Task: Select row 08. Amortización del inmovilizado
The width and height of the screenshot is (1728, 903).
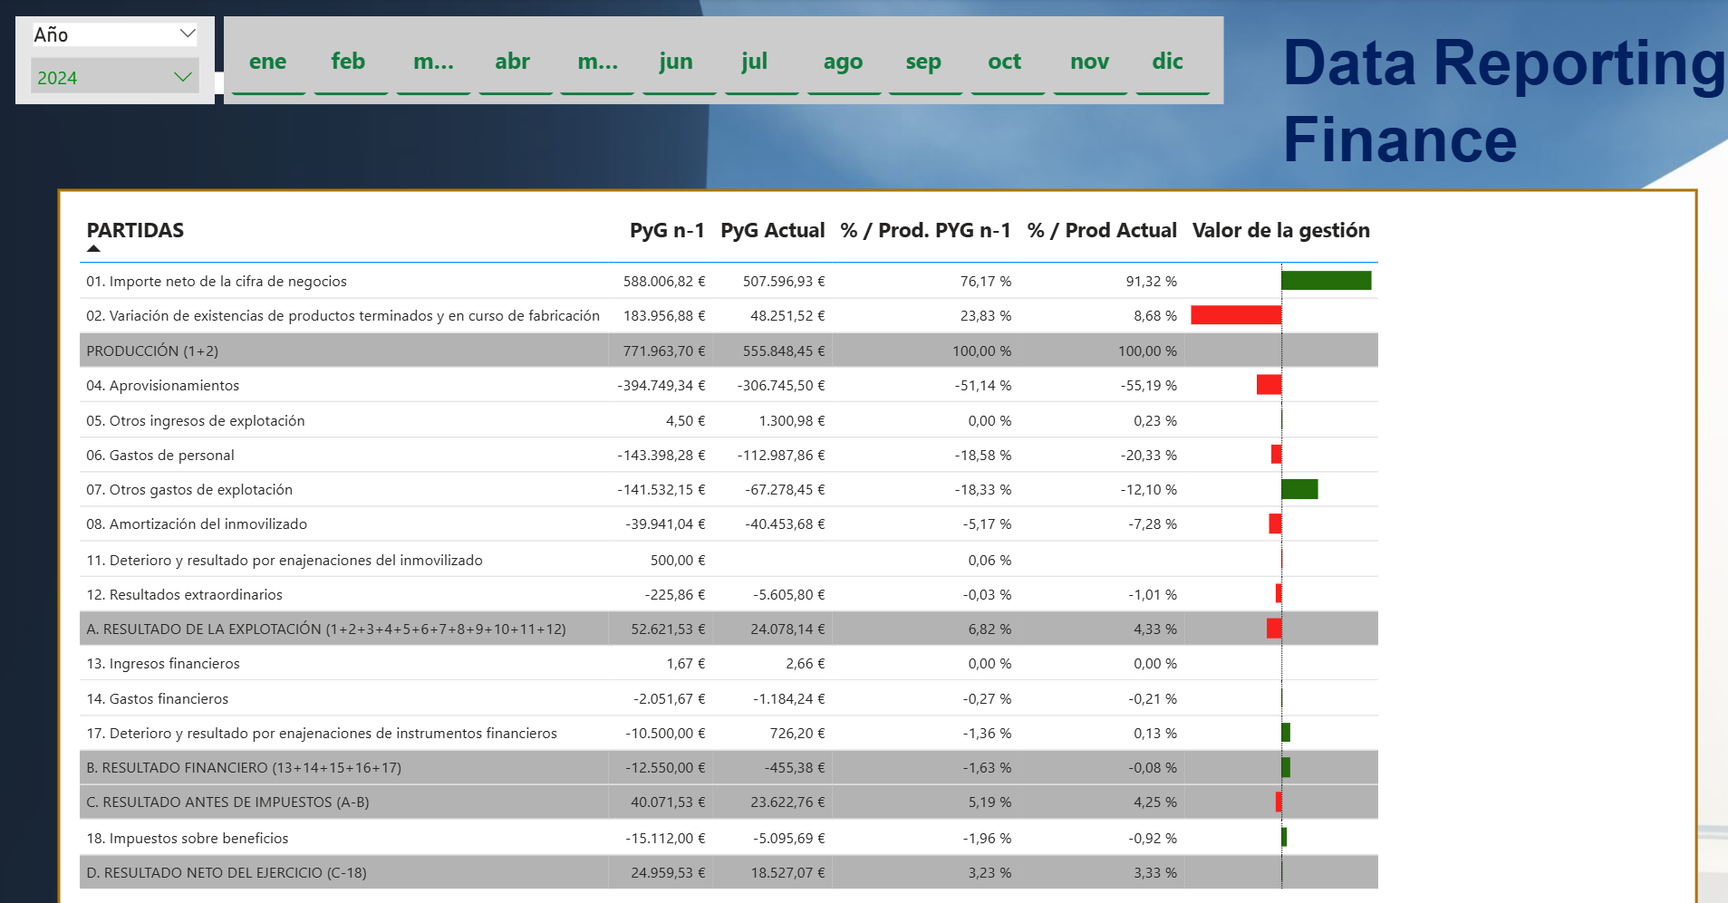Action: click(729, 524)
